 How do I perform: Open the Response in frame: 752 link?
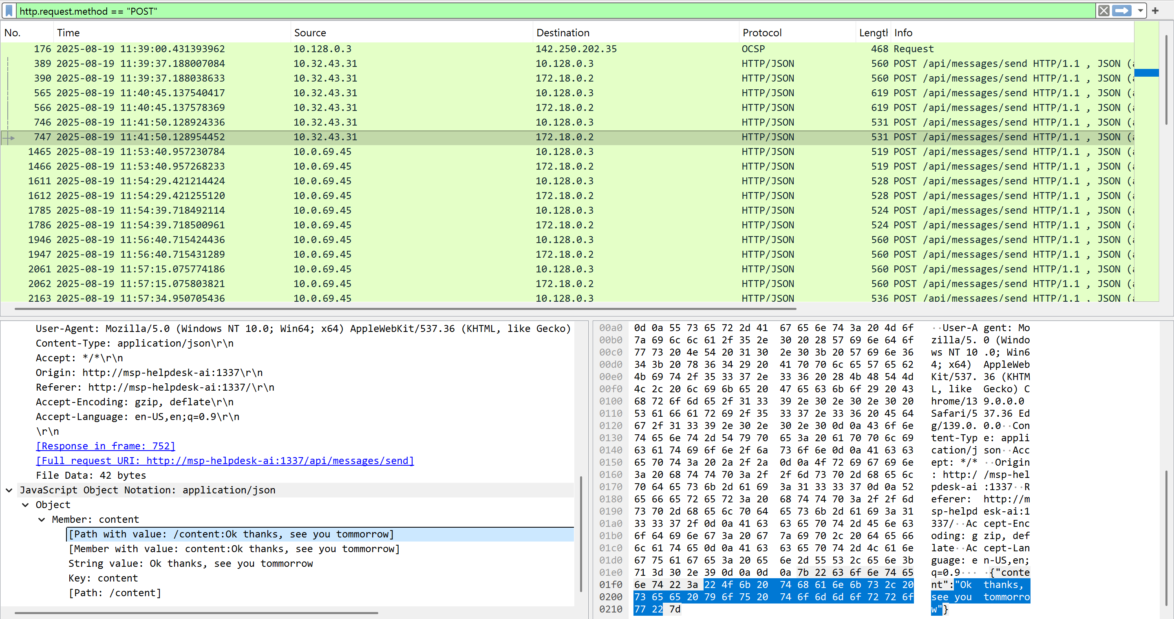105,446
